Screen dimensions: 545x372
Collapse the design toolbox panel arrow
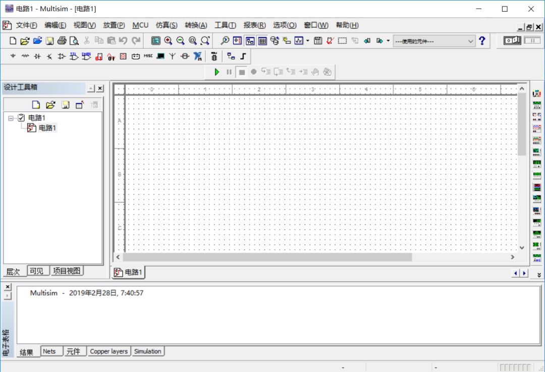pyautogui.click(x=90, y=88)
